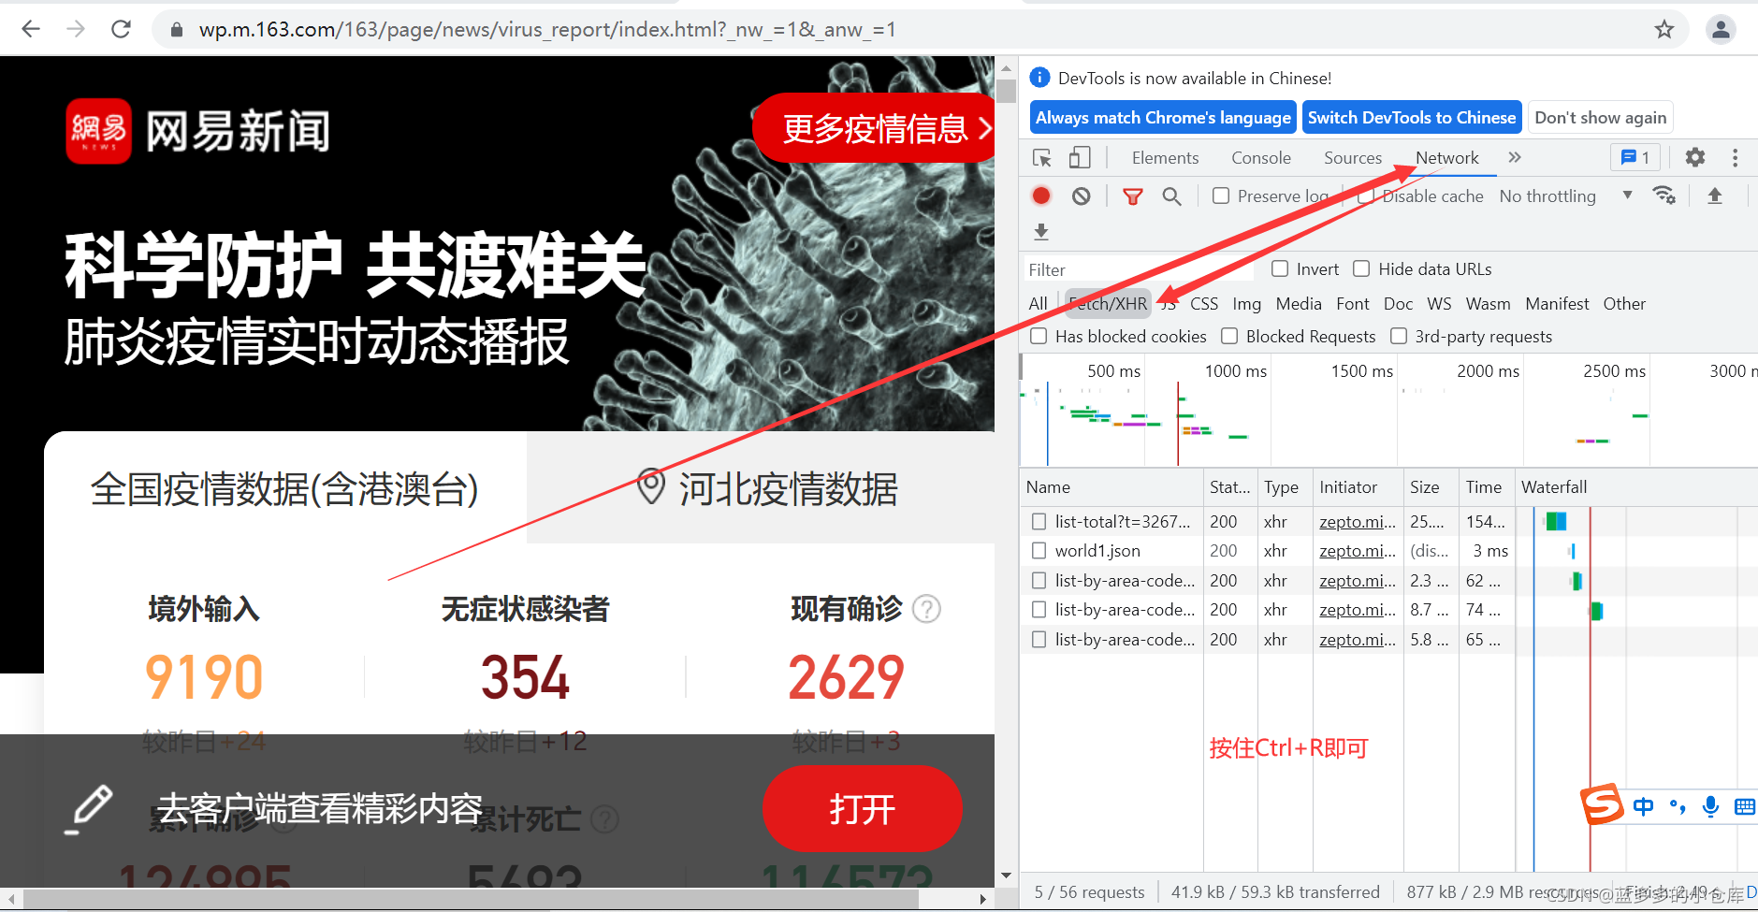The image size is (1758, 912).
Task: Click Always match Chrome's language button
Action: (x=1163, y=117)
